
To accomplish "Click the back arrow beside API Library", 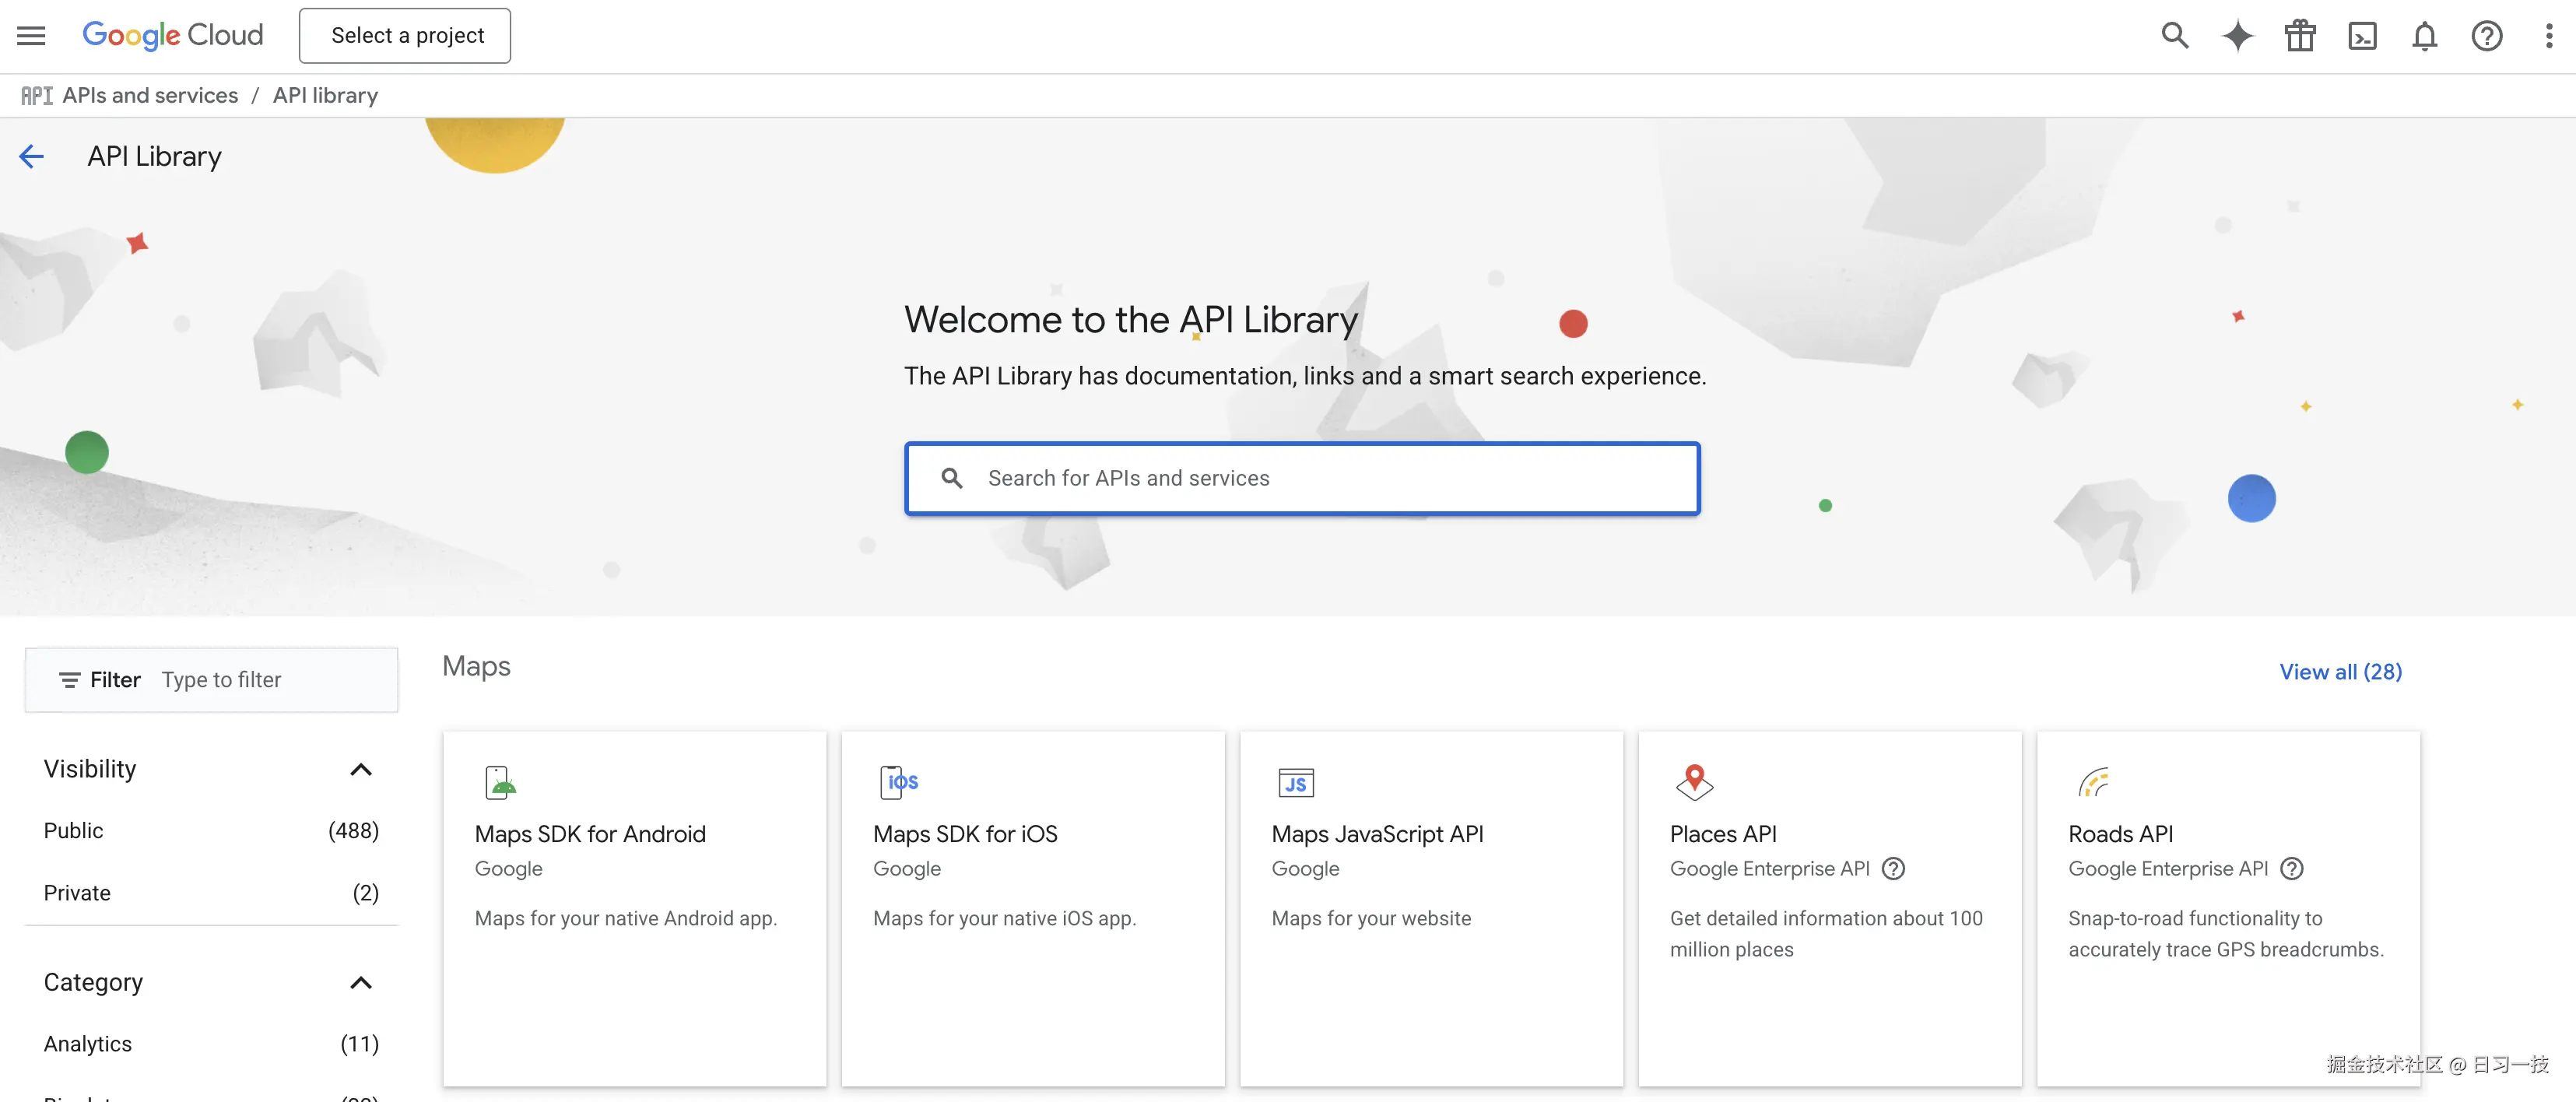I will (x=31, y=155).
